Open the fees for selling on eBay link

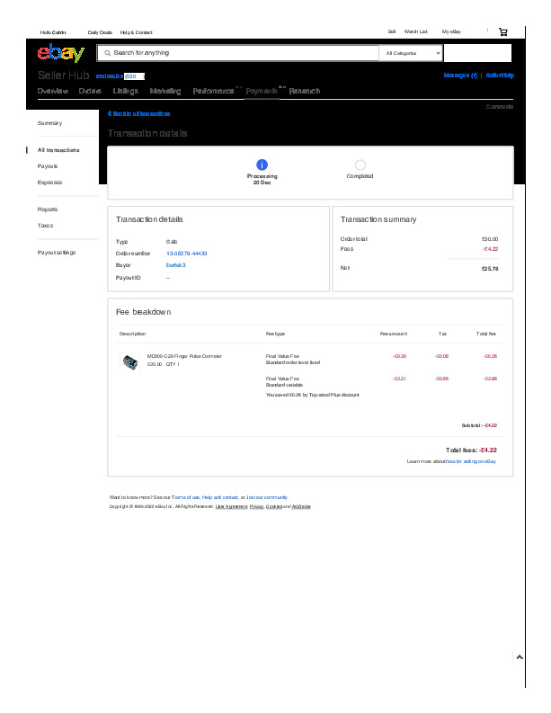[471, 461]
